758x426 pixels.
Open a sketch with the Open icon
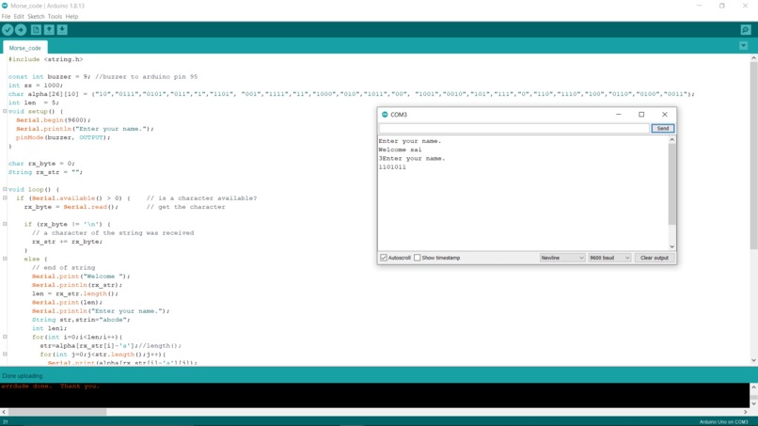(49, 30)
